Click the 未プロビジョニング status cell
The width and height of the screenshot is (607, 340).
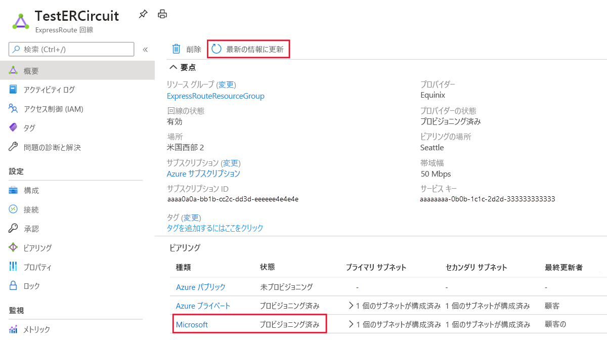pos(286,287)
